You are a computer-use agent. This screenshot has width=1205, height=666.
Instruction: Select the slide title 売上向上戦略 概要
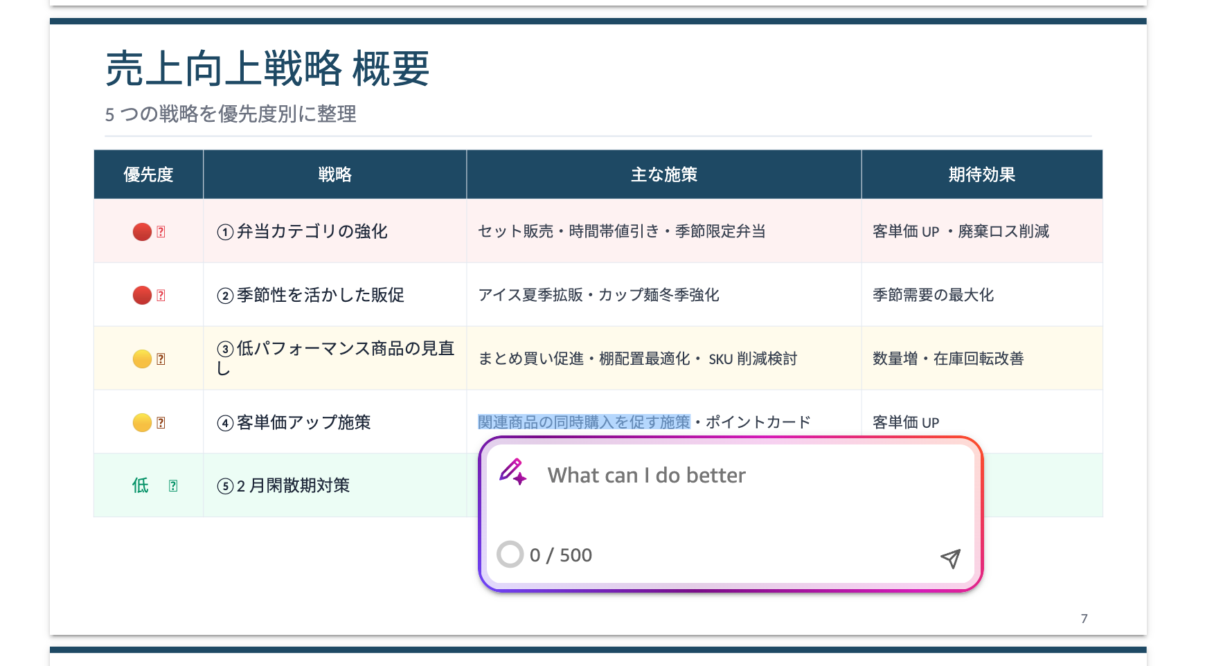[267, 69]
